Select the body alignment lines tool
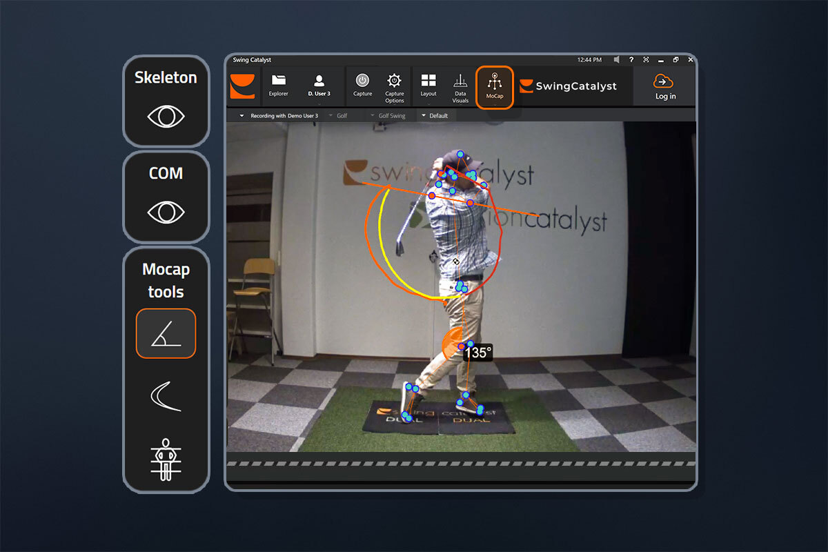This screenshot has height=552, width=828. 166,458
